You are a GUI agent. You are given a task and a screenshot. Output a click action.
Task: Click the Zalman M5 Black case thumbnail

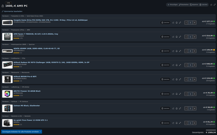coord(7,108)
